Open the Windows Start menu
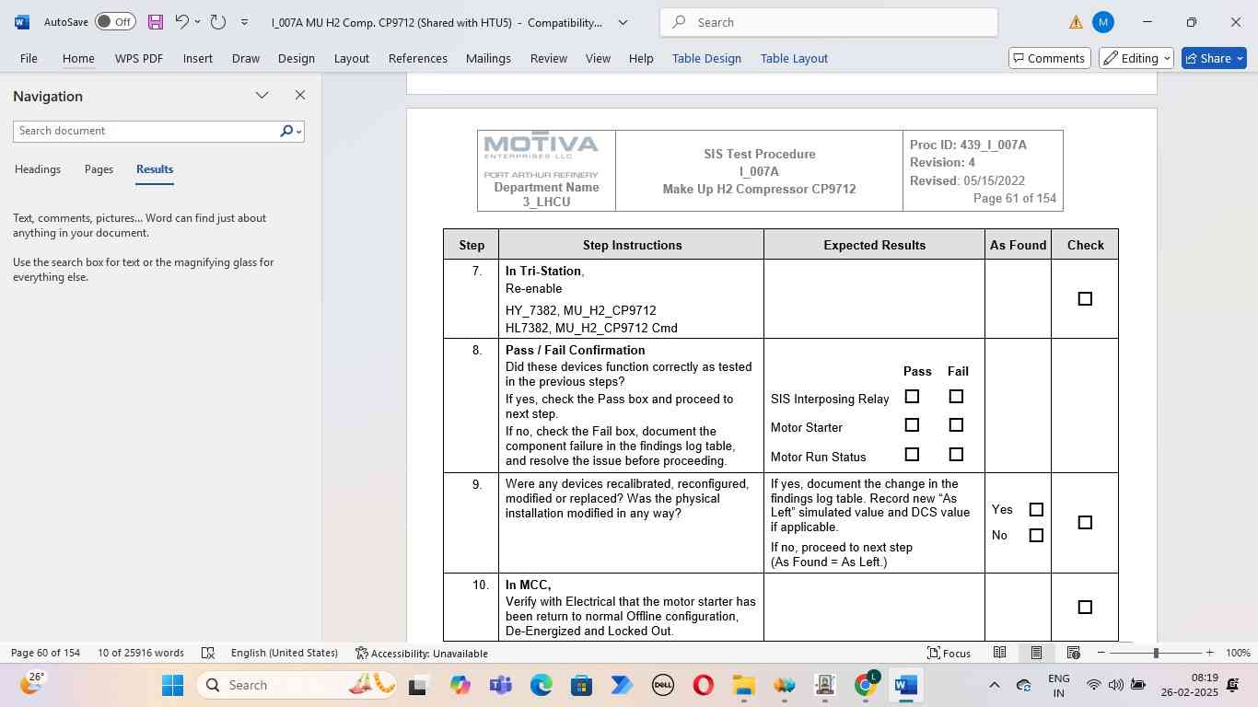 [172, 685]
